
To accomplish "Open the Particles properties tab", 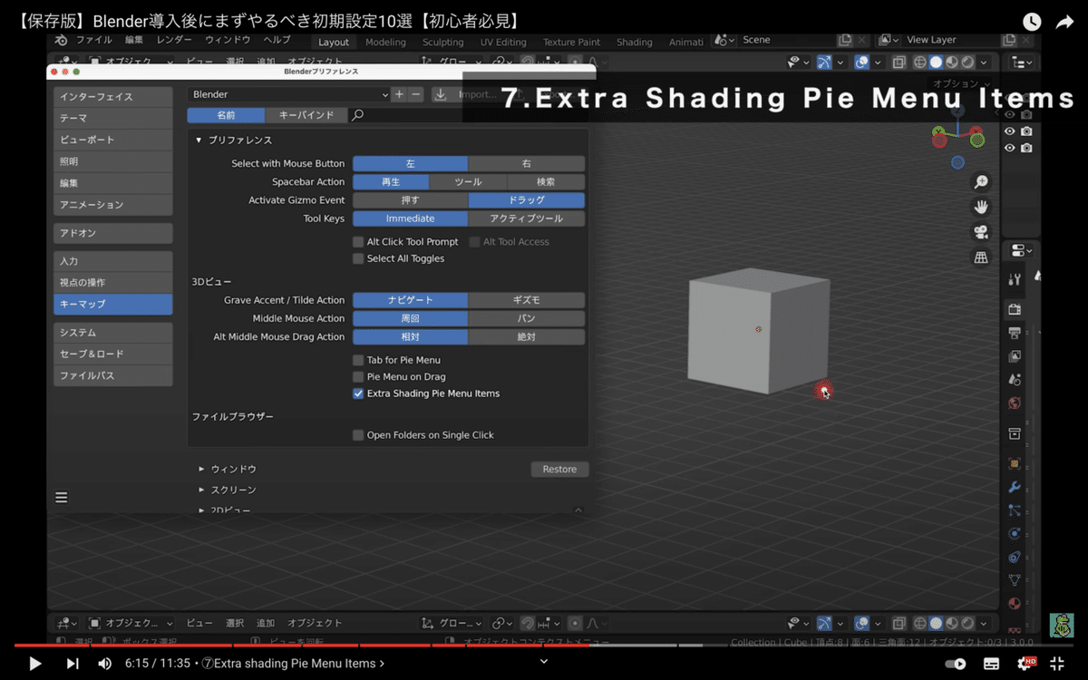I will tap(1015, 510).
